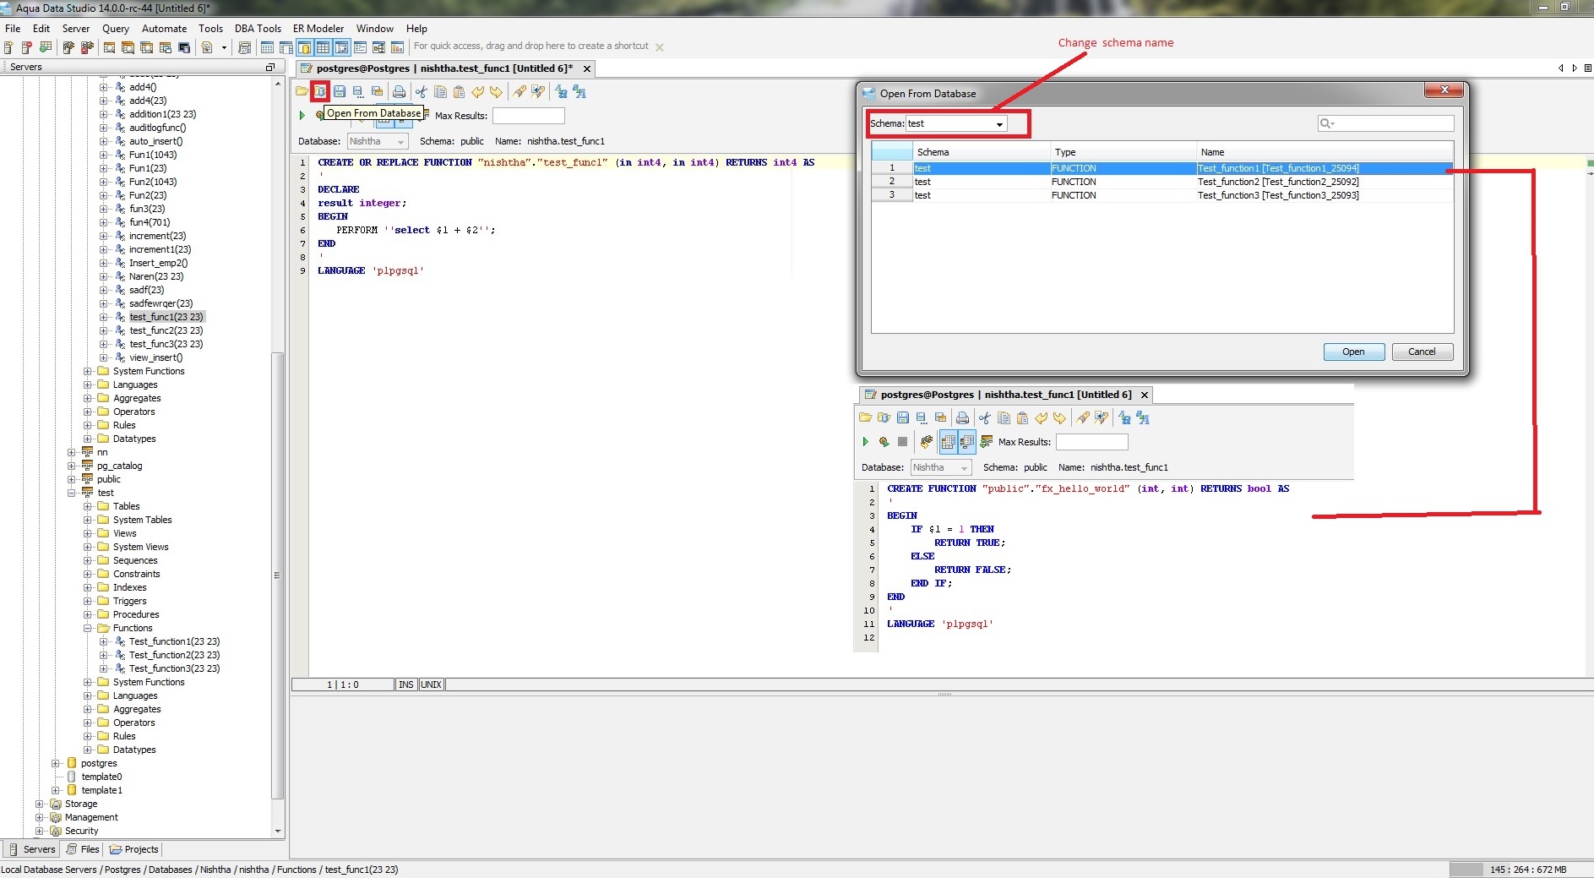Cut selection with the main editor's scissors icon

421,91
